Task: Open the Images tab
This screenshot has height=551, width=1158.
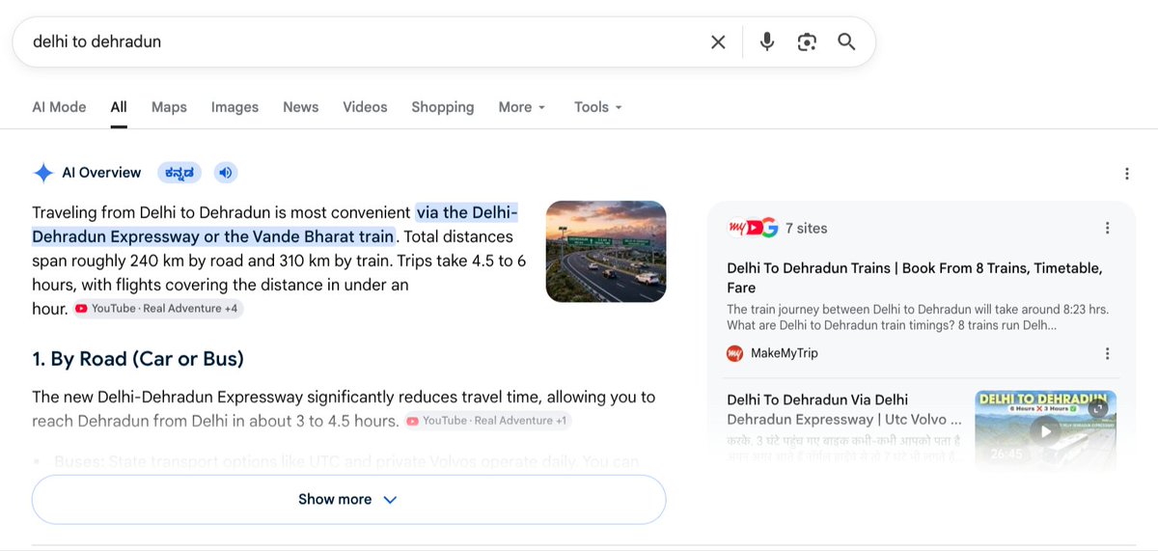Action: [234, 107]
